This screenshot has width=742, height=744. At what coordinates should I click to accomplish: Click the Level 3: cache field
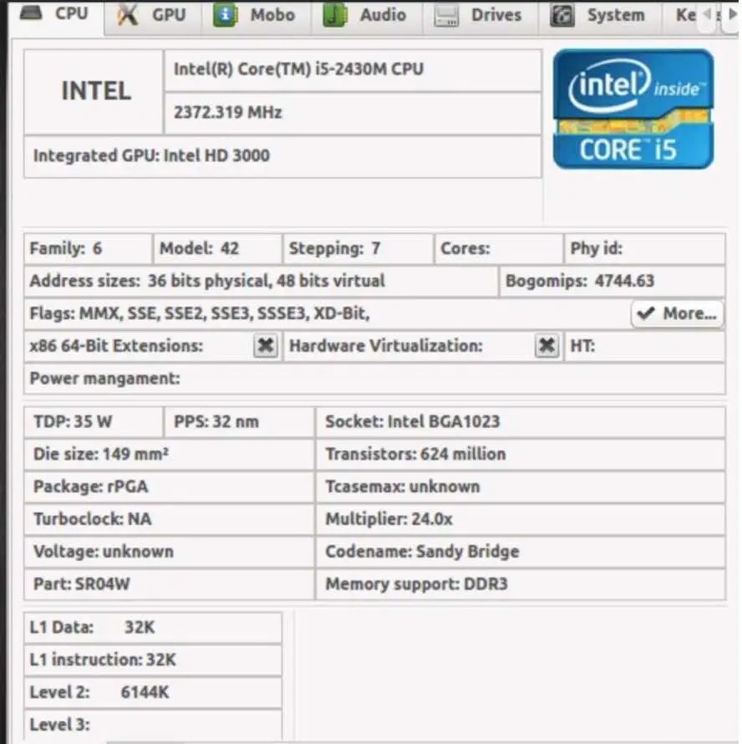point(153,725)
